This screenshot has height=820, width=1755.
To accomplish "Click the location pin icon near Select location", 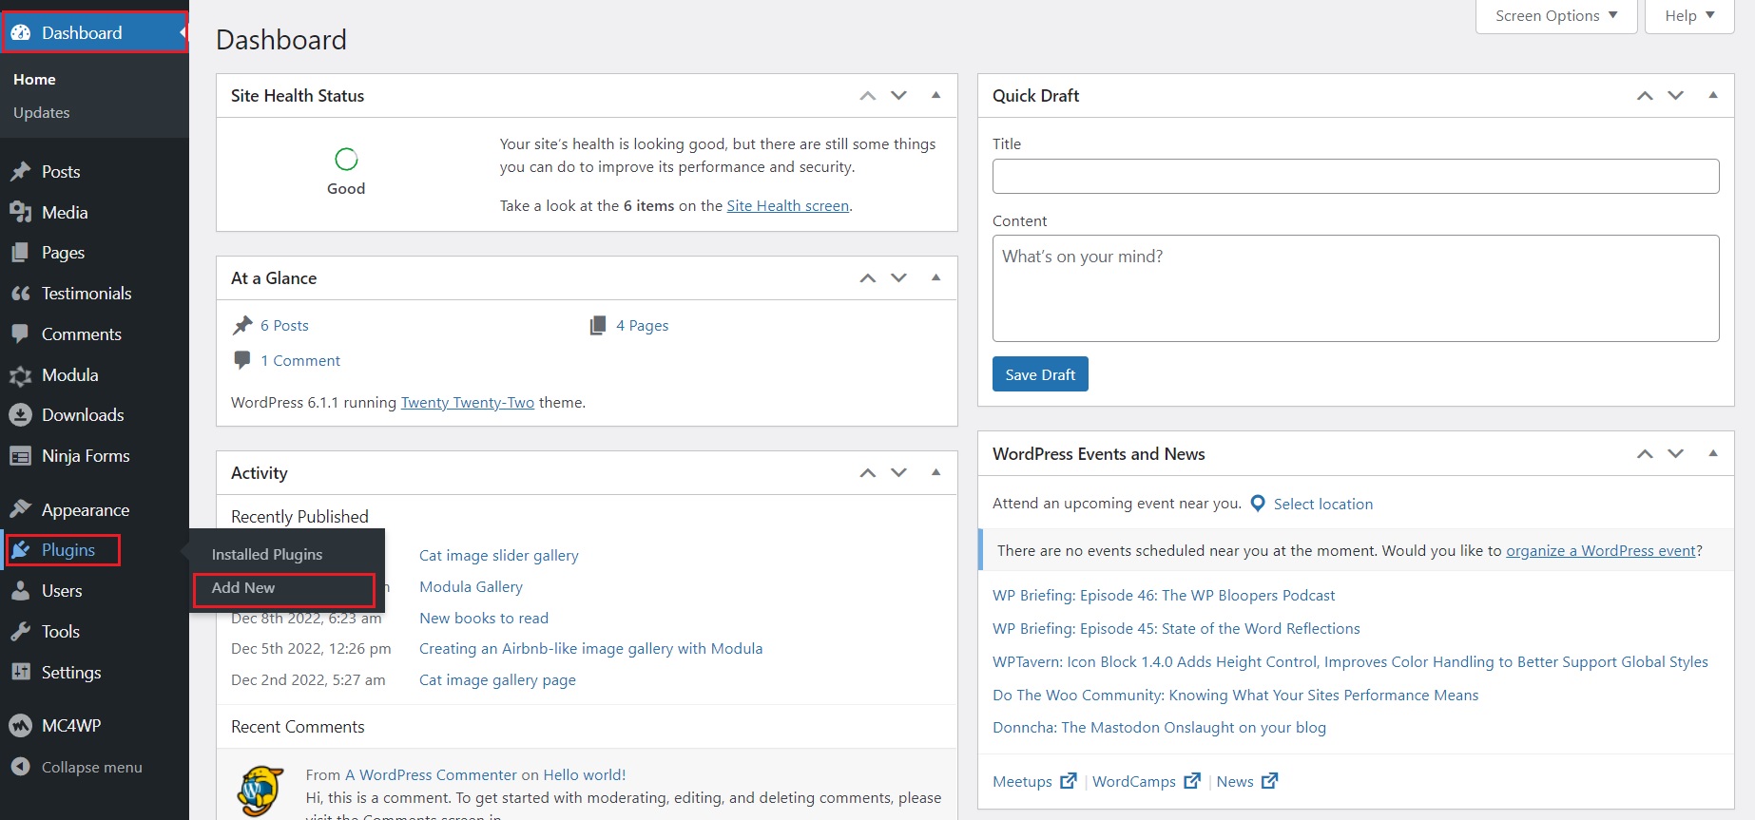I will [1257, 504].
